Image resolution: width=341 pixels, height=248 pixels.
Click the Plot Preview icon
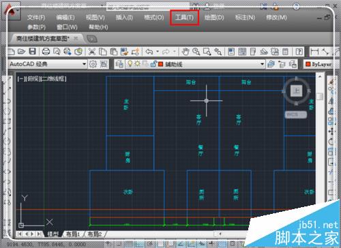pos(57,52)
